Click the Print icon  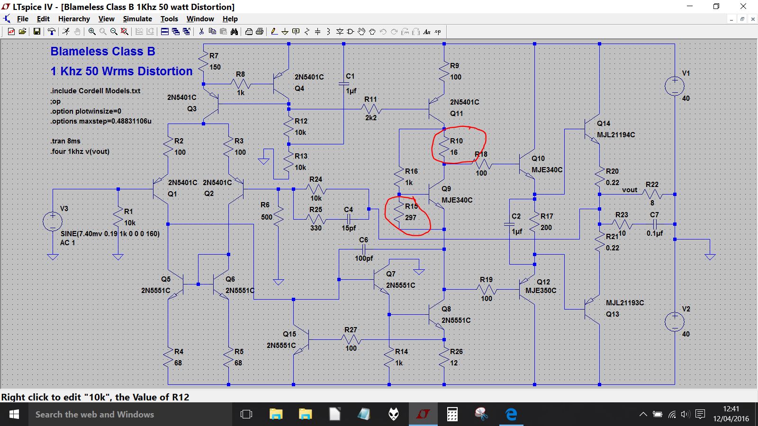pyautogui.click(x=260, y=32)
